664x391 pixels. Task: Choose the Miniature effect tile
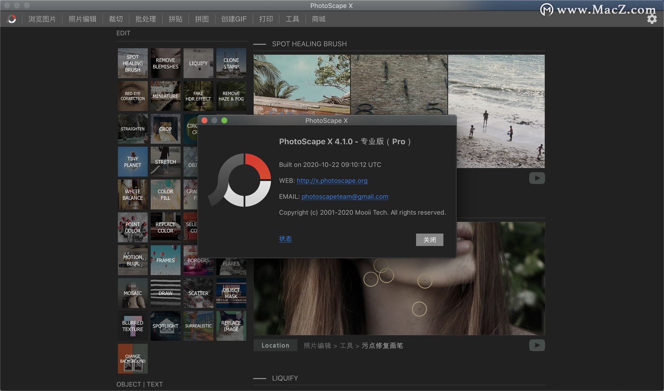point(165,96)
